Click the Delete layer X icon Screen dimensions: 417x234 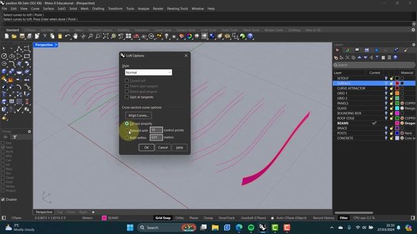click(347, 58)
